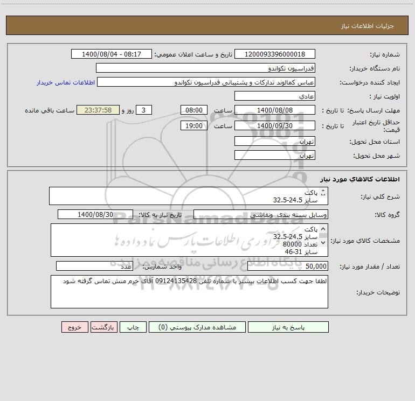Image resolution: width=415 pixels, height=401 pixels.
Task: Click the استان محل تحویل field
Action: (x=275, y=141)
